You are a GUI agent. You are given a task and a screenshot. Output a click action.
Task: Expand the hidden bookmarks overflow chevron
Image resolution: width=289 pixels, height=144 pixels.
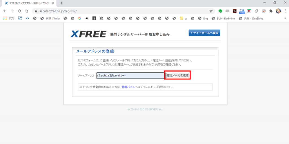[285, 18]
